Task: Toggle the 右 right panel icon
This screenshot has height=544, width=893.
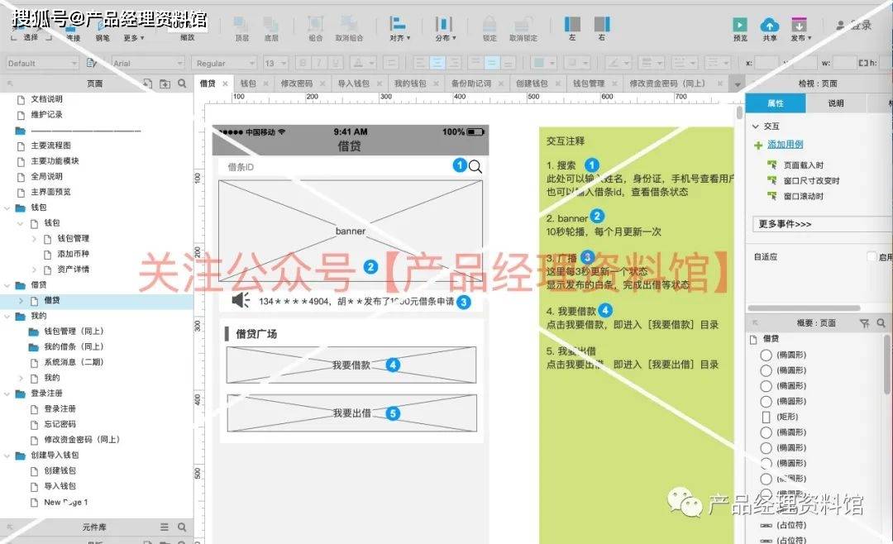Action: 602,24
